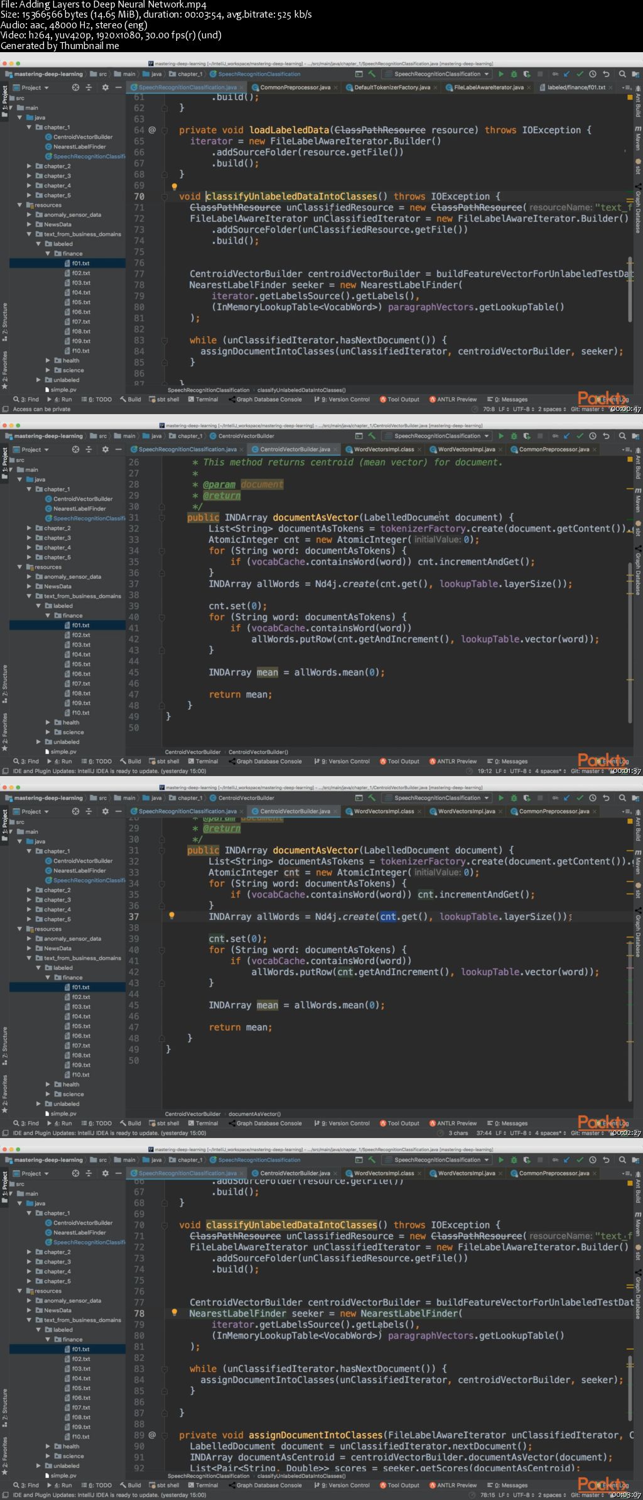Click the green Run button in the 00:00:47 frame
The width and height of the screenshot is (643, 1500).
click(500, 74)
